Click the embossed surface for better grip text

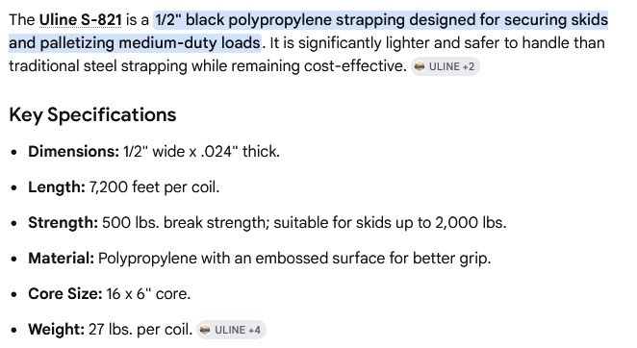[373, 259]
